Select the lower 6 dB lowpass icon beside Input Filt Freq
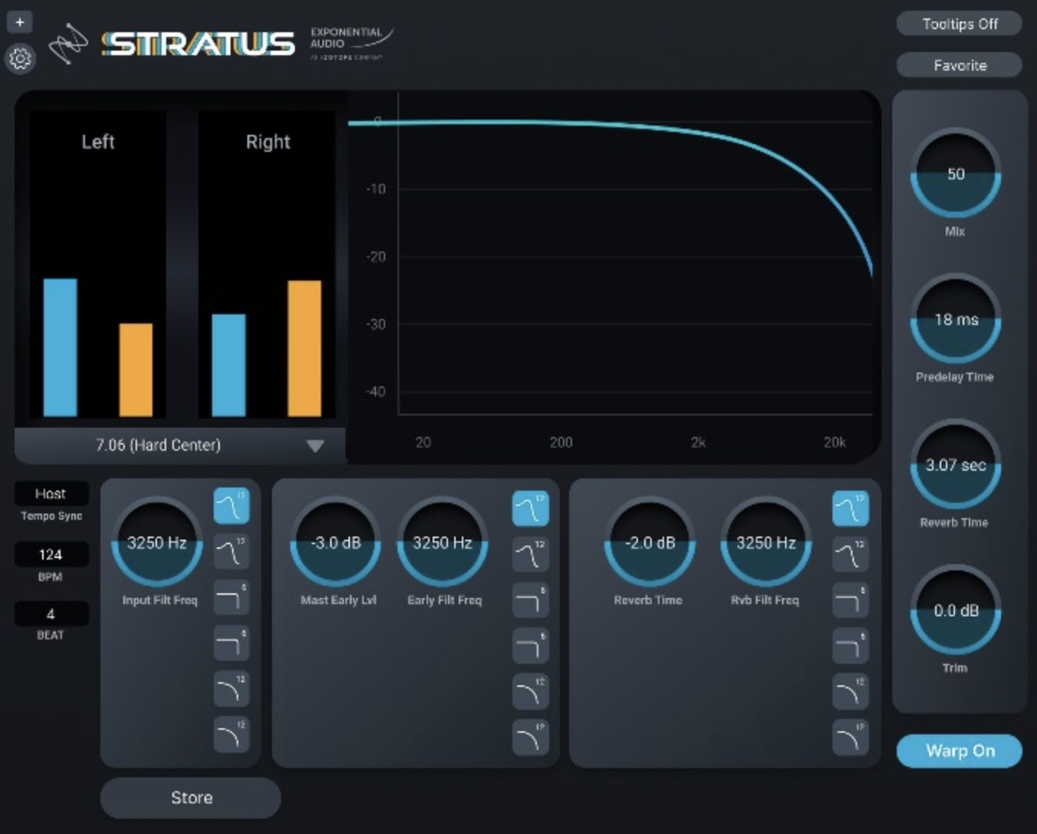The height and width of the screenshot is (834, 1037). 231,644
